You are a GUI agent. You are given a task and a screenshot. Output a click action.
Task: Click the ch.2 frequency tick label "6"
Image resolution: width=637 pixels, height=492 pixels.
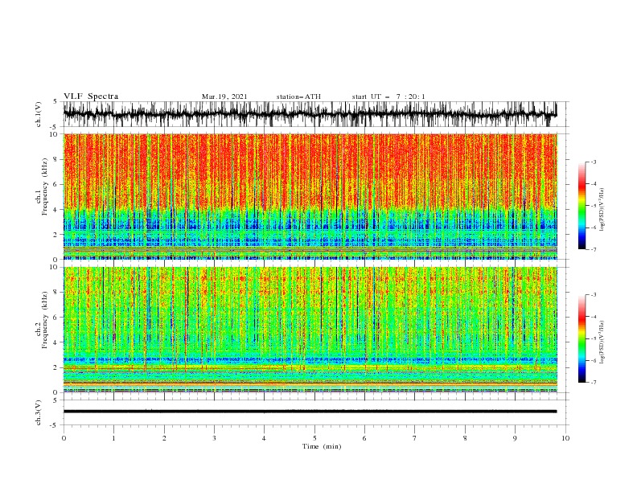tap(56, 317)
